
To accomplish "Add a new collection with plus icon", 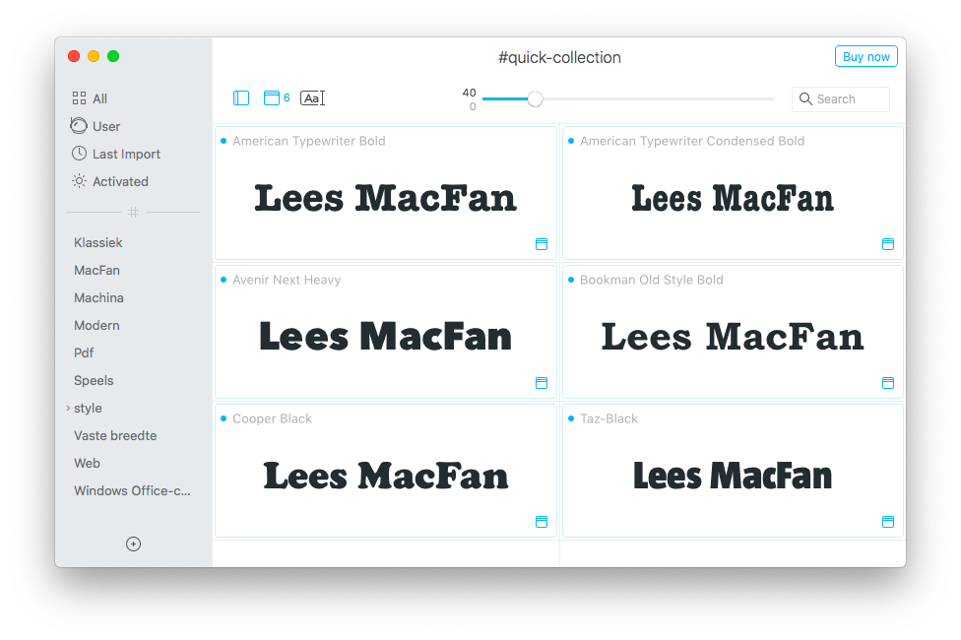I will [133, 544].
